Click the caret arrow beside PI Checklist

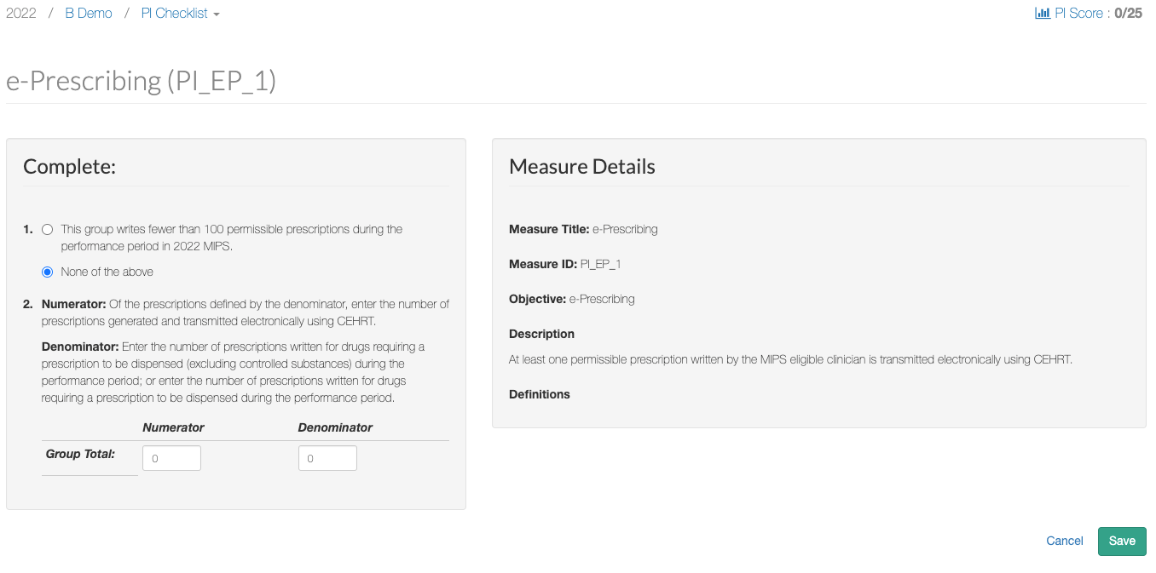point(217,15)
